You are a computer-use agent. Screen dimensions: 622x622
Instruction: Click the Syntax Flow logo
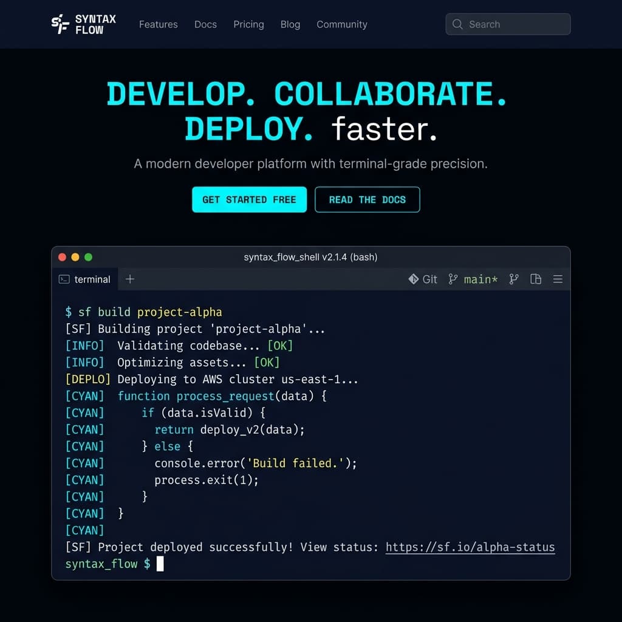coord(83,24)
